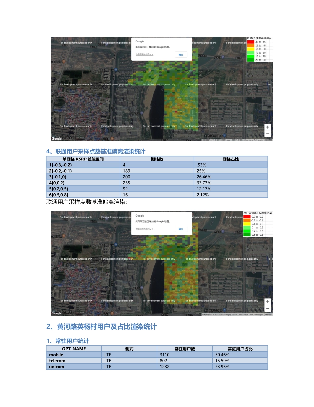Click the Google logo in the second error dialog
The width and height of the screenshot is (314, 407).
[x=139, y=215]
